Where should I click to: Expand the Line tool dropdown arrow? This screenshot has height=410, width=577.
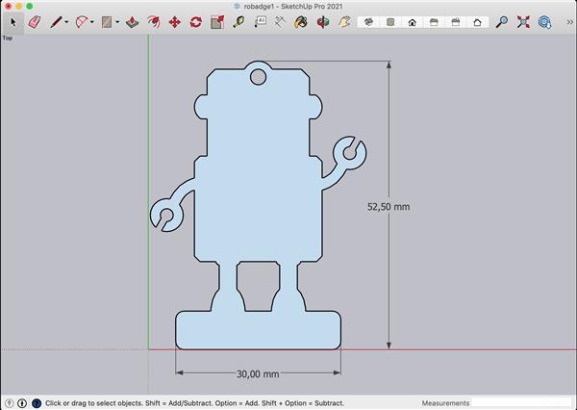point(66,22)
